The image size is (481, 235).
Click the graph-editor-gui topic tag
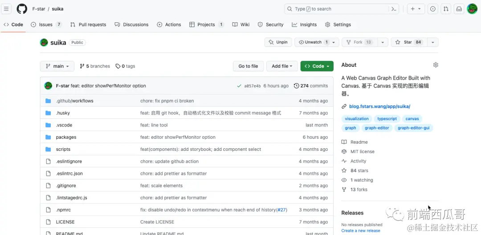point(413,128)
